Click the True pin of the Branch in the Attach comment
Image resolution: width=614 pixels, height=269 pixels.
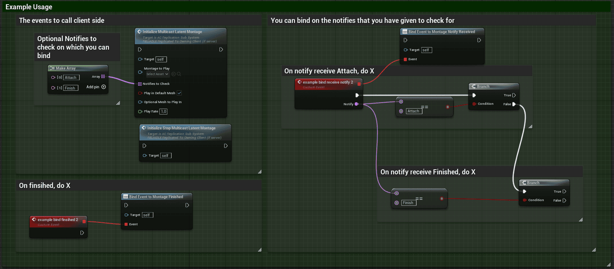514,95
